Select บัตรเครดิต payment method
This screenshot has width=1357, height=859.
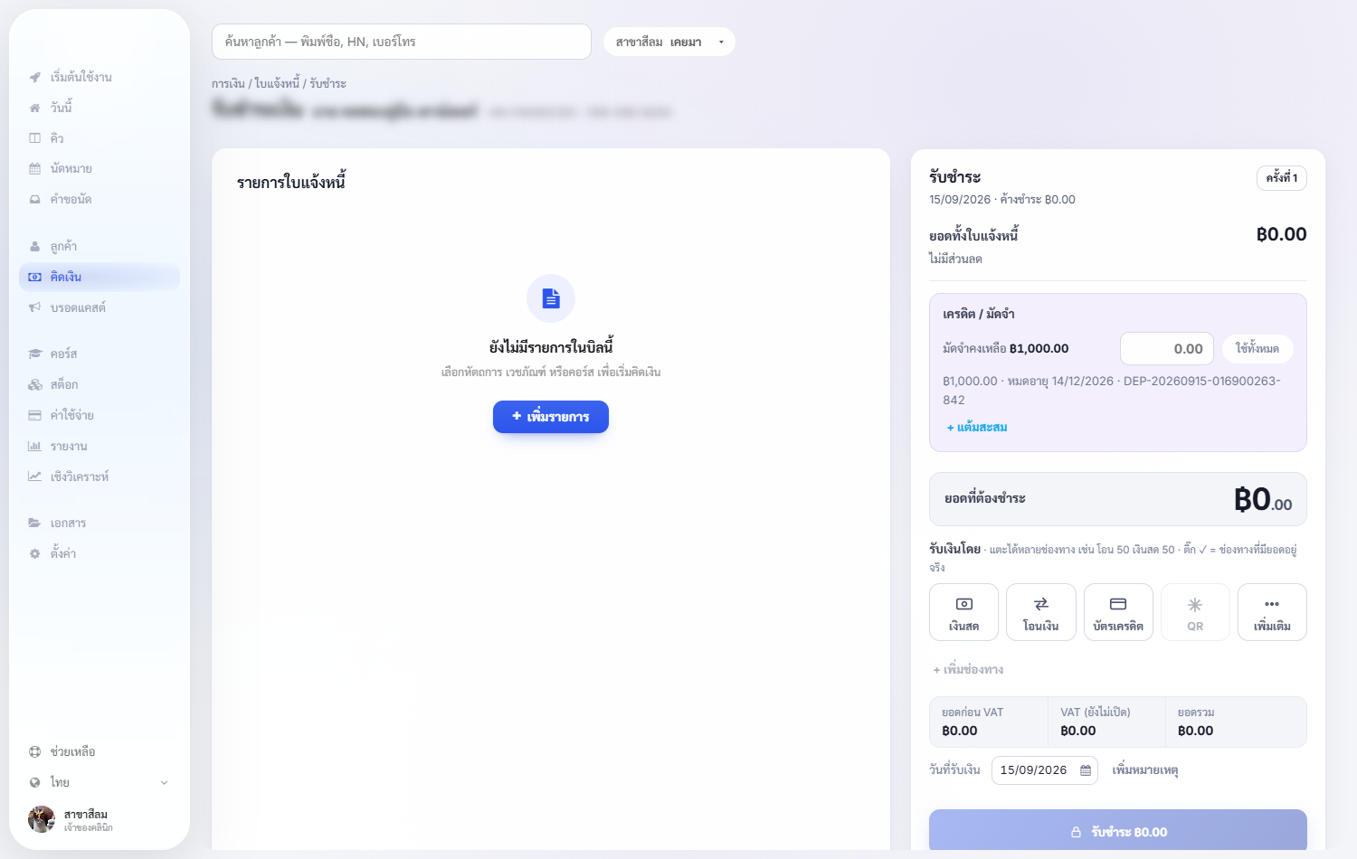(x=1118, y=612)
